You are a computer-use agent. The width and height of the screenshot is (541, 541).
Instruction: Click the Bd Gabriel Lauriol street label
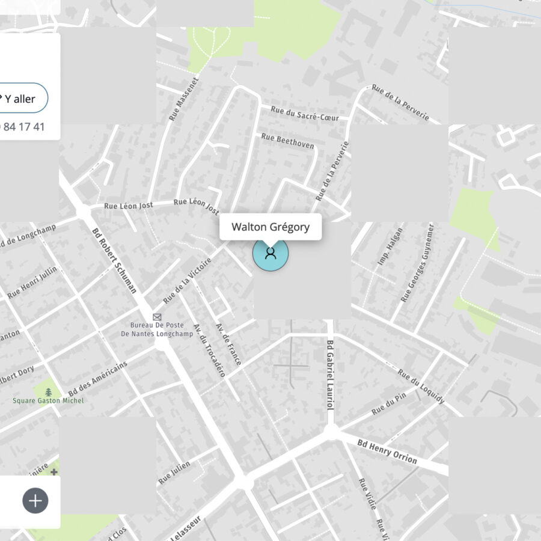coord(330,375)
